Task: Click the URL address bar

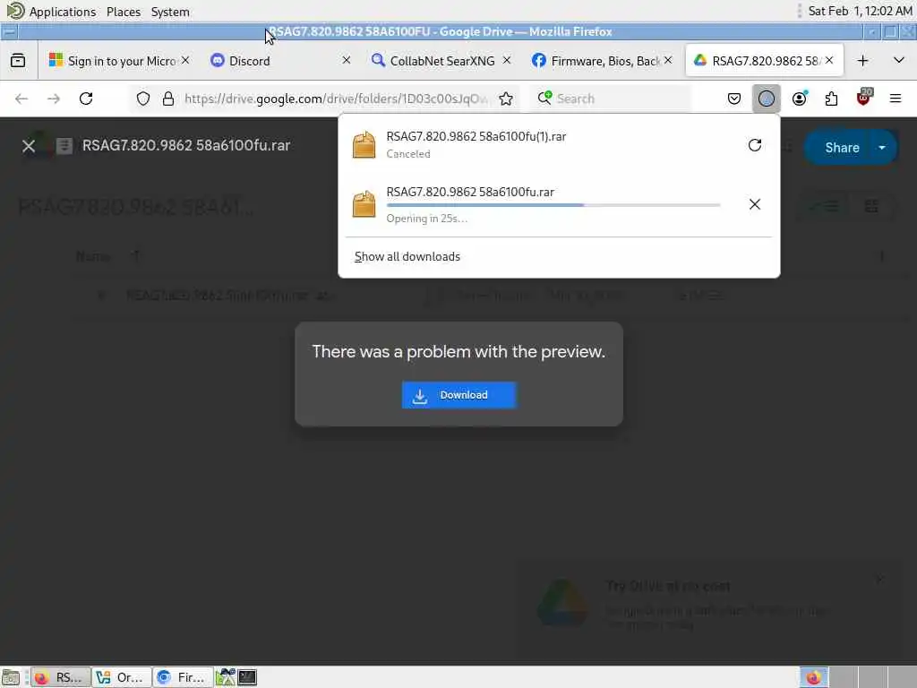Action: 336,99
